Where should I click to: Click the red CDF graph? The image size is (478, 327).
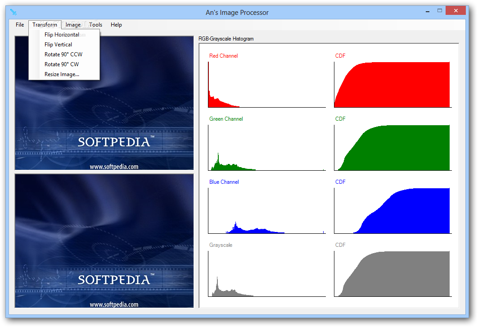pyautogui.click(x=392, y=85)
